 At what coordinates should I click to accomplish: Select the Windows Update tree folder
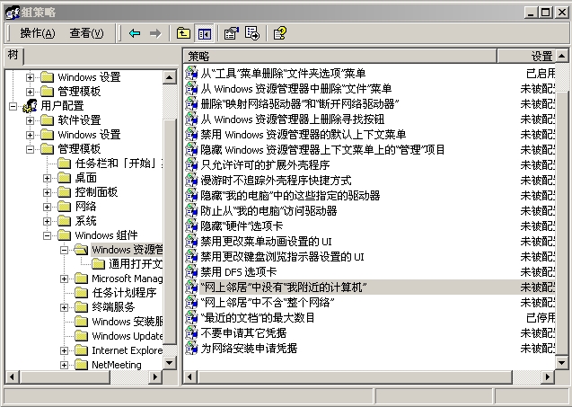click(127, 336)
